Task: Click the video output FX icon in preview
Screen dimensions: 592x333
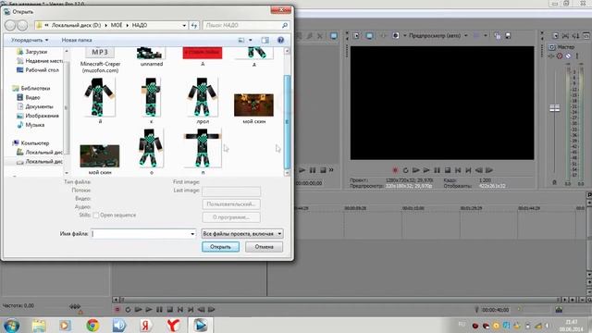Action: 383,35
